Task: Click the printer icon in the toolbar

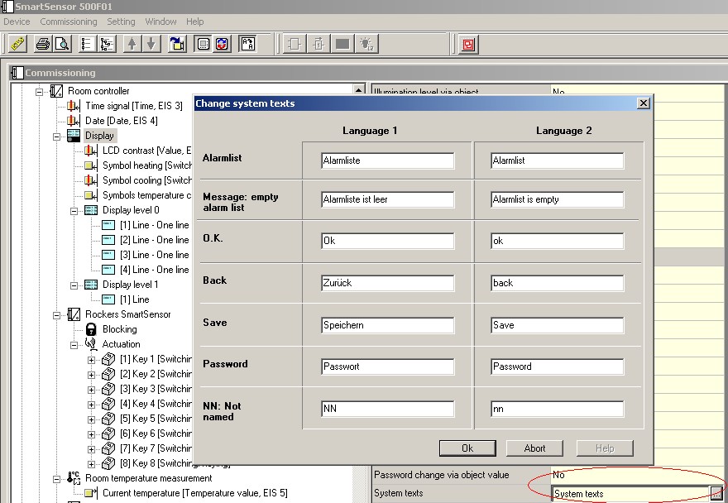Action: tap(43, 44)
